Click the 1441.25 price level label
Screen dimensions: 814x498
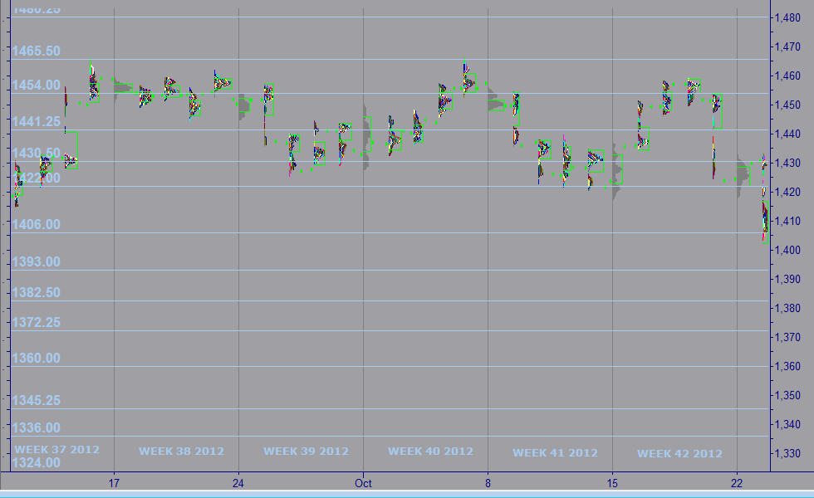(x=36, y=122)
